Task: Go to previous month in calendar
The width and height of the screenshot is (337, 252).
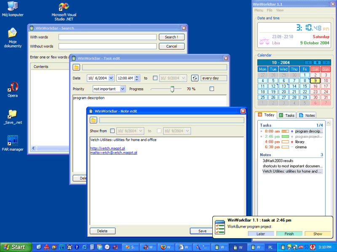Action: tap(308, 63)
